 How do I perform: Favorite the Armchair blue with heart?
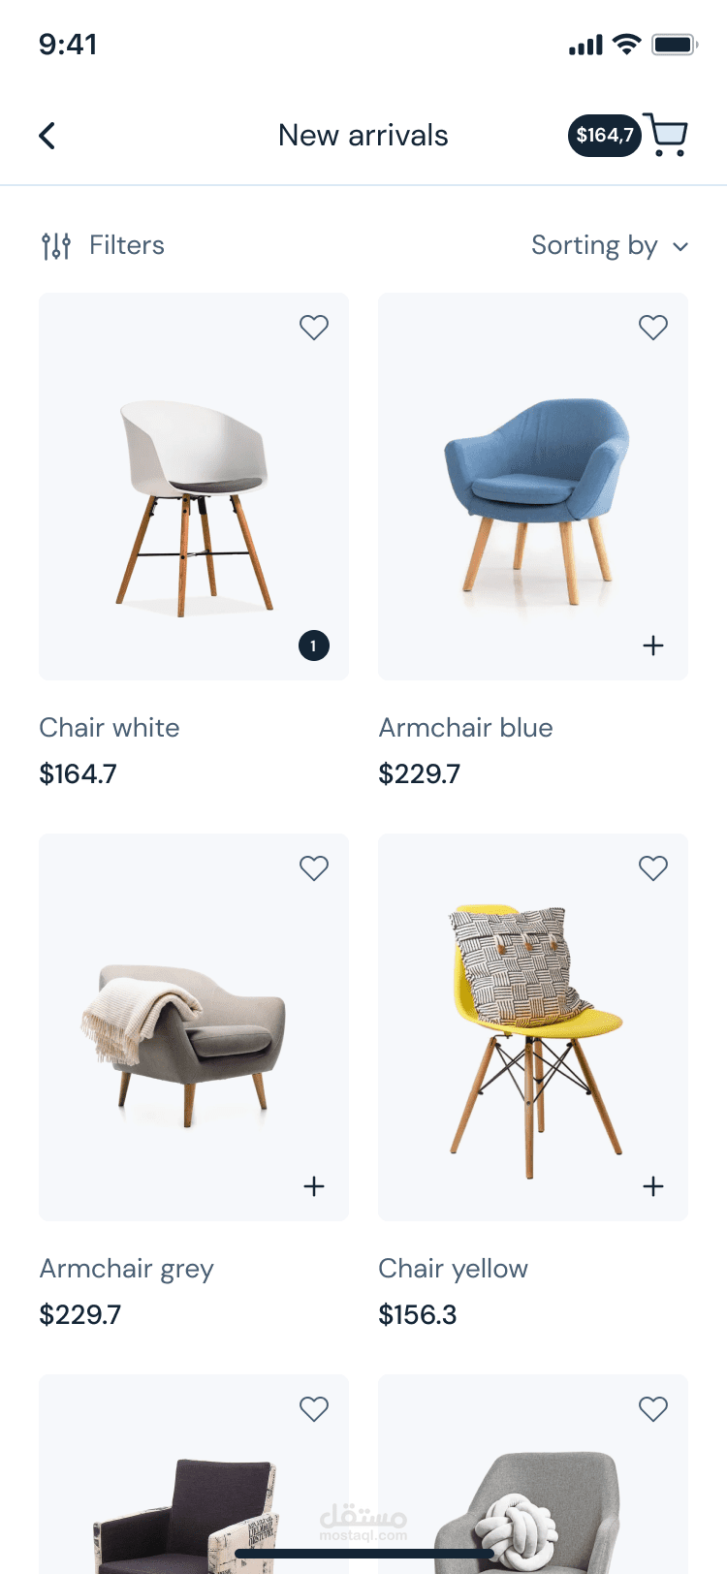click(x=653, y=328)
